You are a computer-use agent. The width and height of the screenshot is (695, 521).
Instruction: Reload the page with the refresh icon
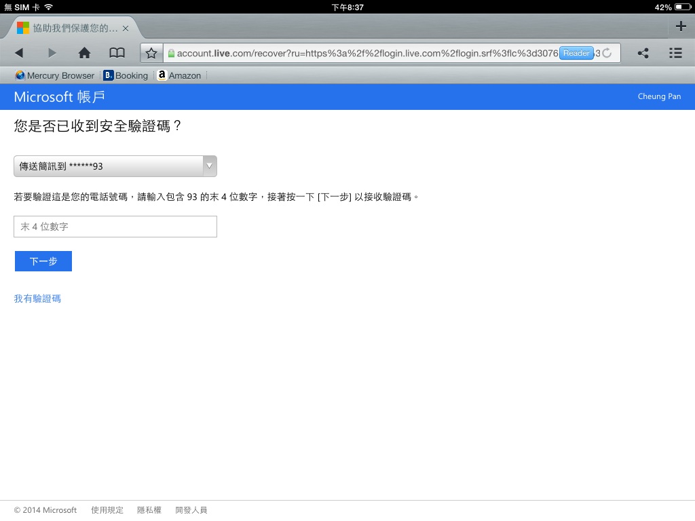[x=607, y=53]
